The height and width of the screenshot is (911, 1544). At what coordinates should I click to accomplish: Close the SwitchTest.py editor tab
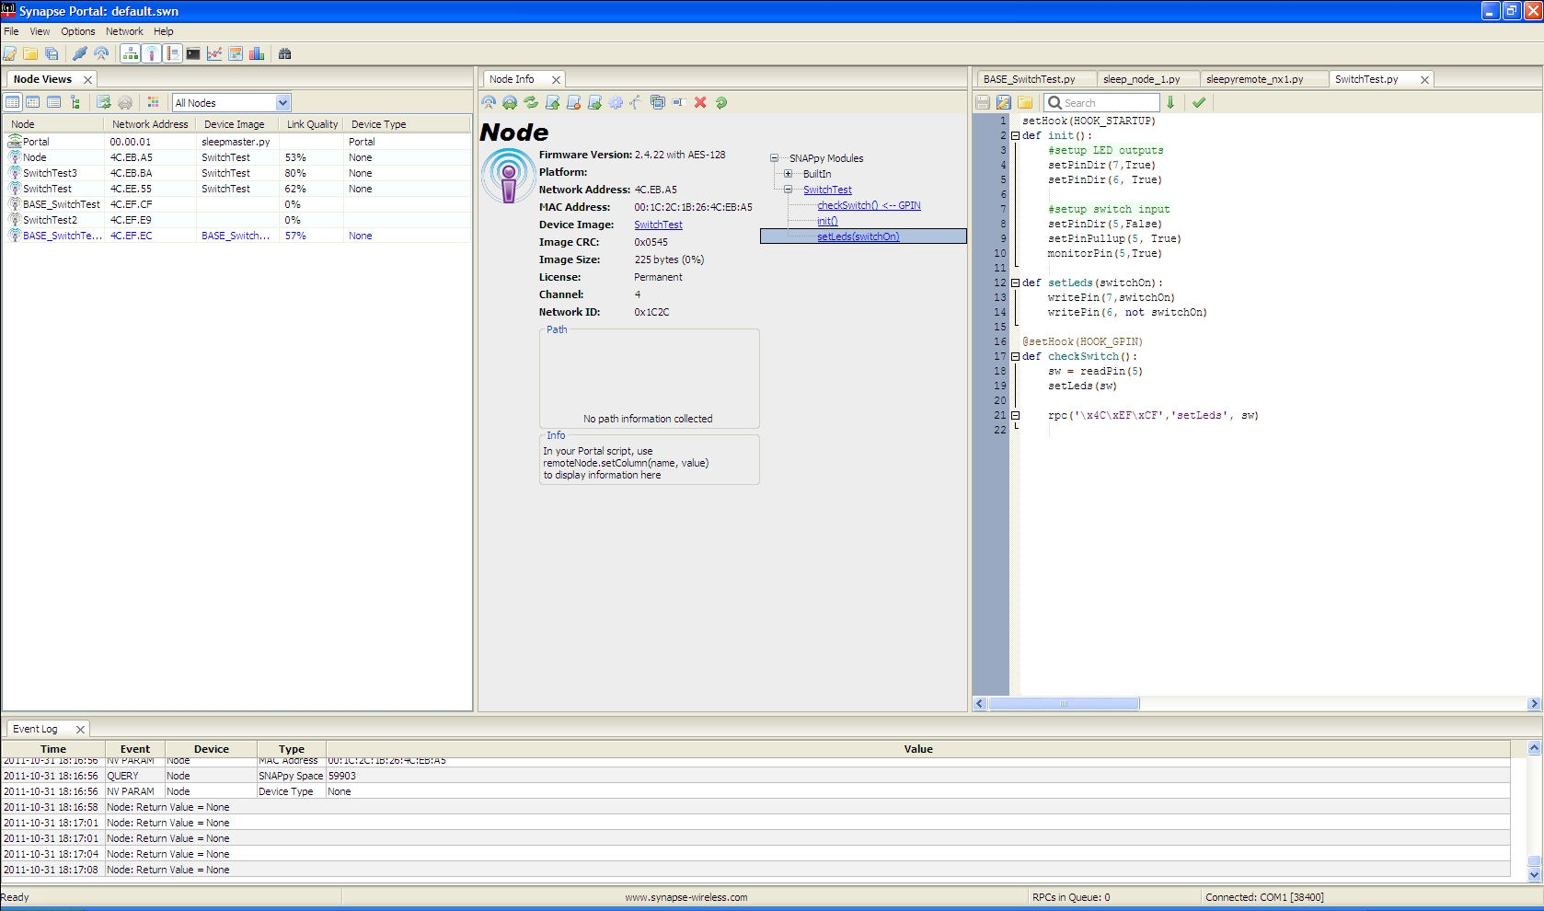point(1424,80)
